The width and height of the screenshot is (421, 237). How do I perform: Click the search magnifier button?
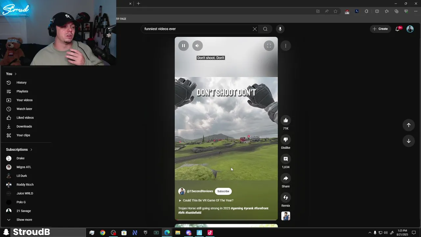[x=265, y=29]
